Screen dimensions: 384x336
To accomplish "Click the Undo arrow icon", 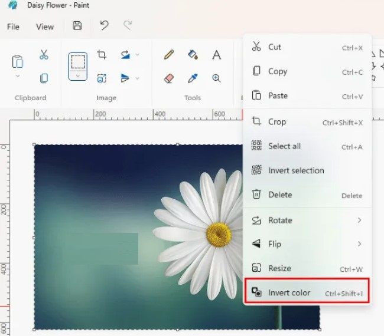I will pos(104,26).
